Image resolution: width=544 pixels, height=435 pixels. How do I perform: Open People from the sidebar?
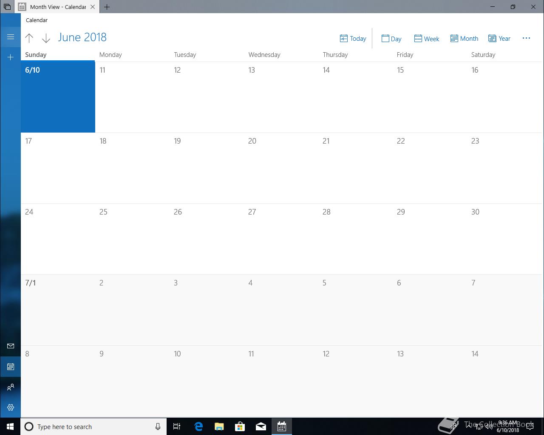(x=11, y=387)
